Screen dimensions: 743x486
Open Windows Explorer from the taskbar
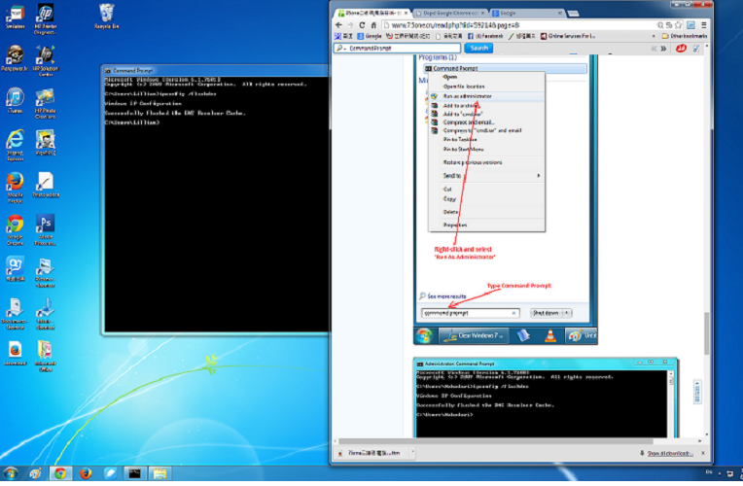point(159,473)
